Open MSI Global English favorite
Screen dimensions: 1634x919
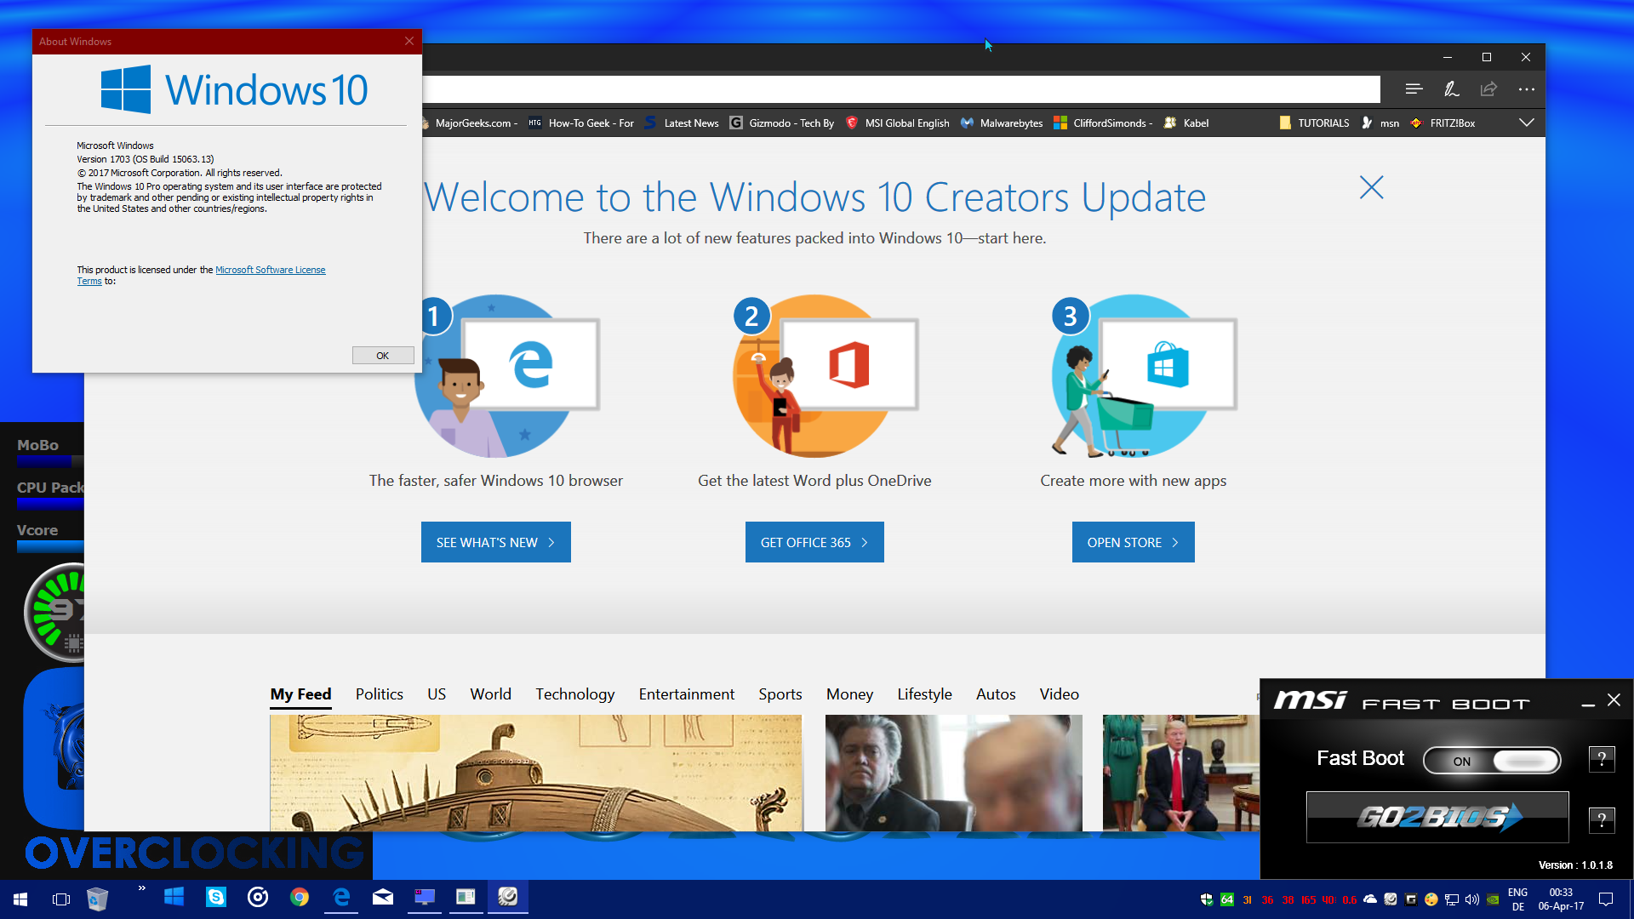(898, 123)
